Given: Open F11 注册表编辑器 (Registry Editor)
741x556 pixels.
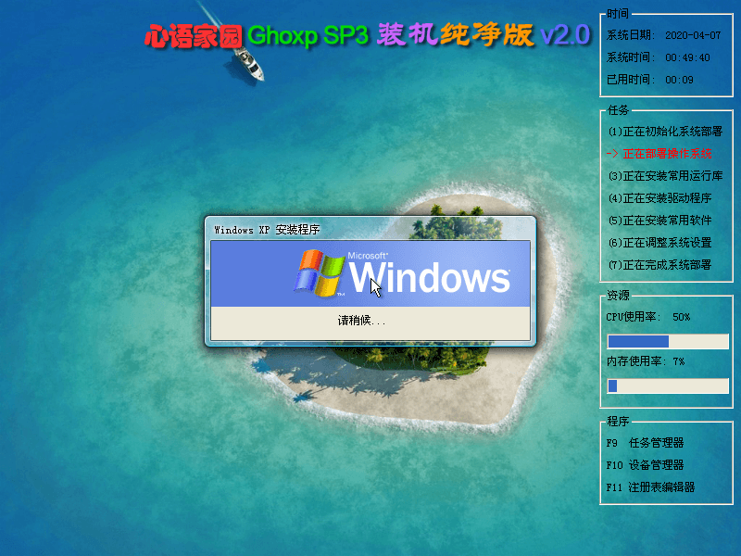Looking at the screenshot, I should [651, 487].
